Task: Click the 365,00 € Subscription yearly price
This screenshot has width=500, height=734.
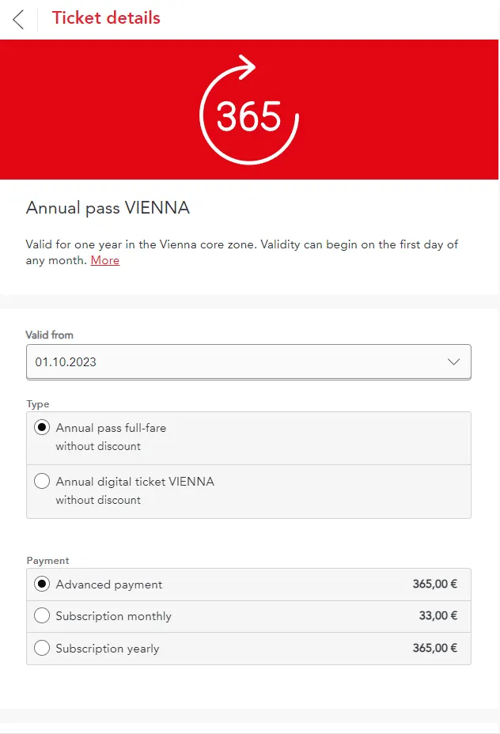Action: (x=434, y=649)
